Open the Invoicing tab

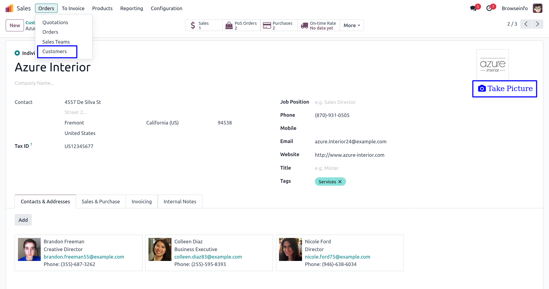[142, 202]
